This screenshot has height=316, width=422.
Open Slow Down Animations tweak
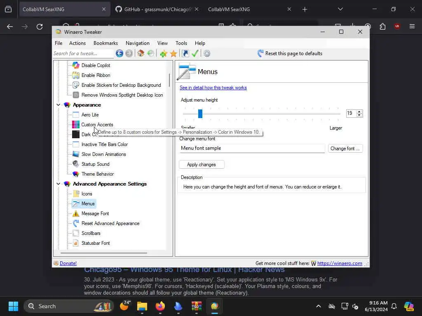[x=103, y=154]
